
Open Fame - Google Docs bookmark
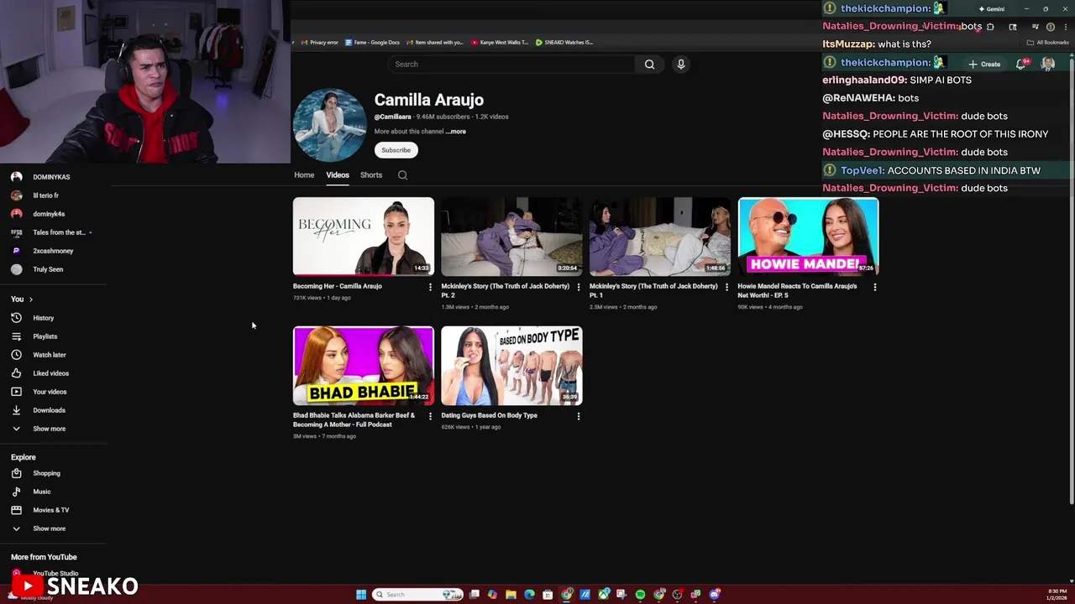click(x=372, y=42)
